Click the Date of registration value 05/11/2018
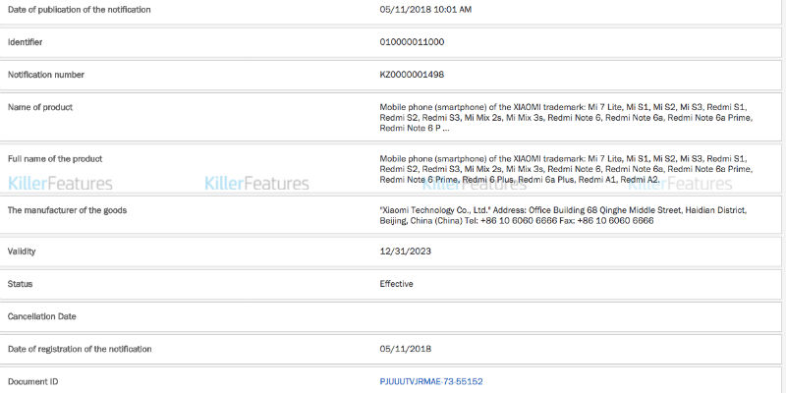This screenshot has height=393, width=786. (x=405, y=349)
